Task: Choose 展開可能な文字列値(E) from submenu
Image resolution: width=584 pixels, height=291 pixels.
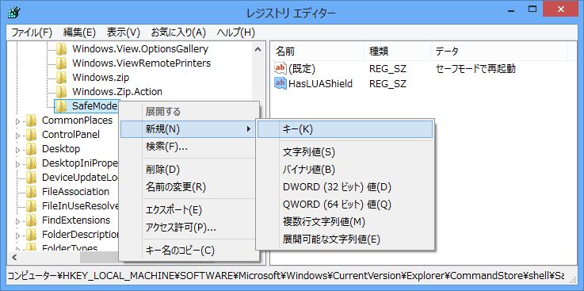Action: (x=345, y=239)
